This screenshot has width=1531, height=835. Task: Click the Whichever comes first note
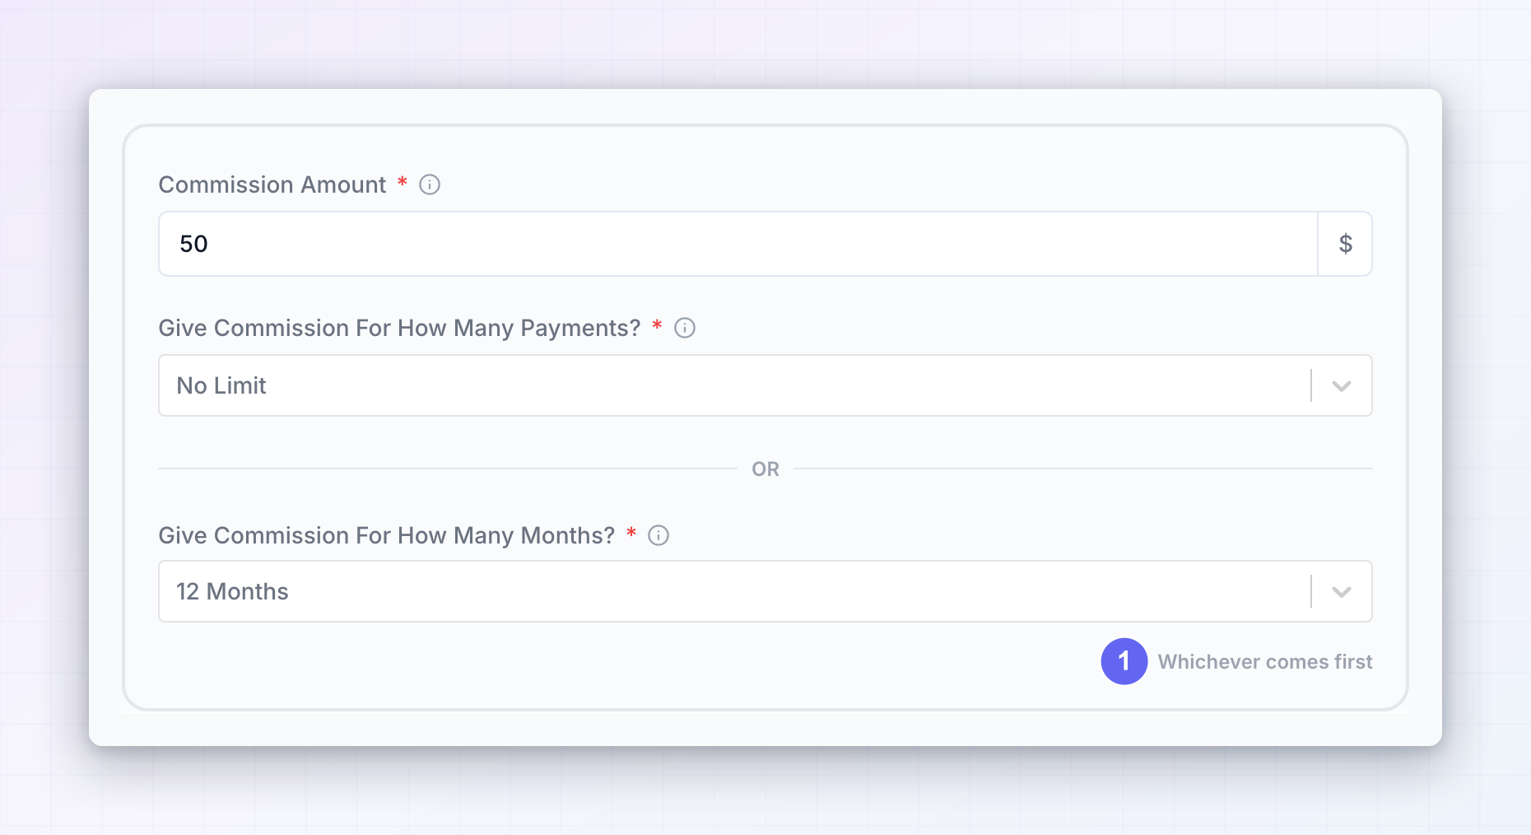1265,662
